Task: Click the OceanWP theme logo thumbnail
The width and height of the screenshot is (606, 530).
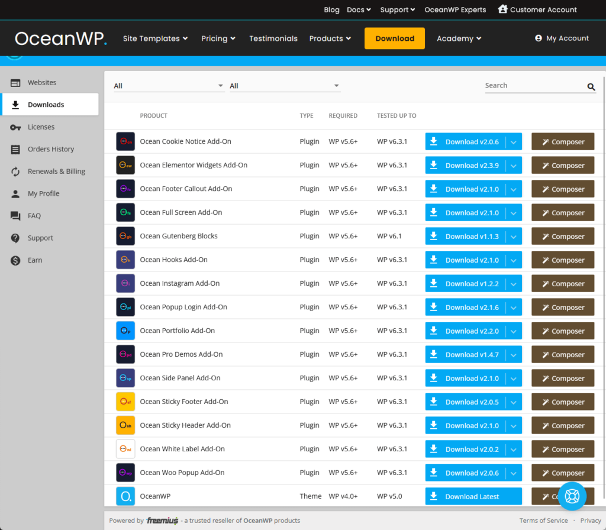Action: coord(125,496)
